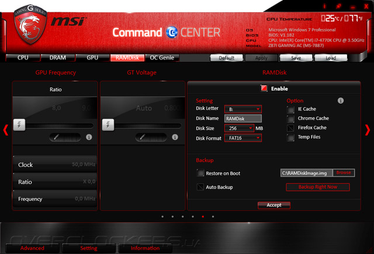
Task: Click the third page indicator dot
Action: (x=182, y=217)
